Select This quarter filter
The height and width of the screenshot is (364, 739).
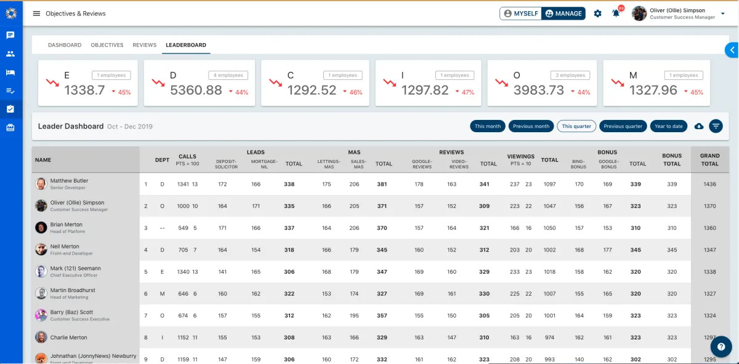[576, 126]
